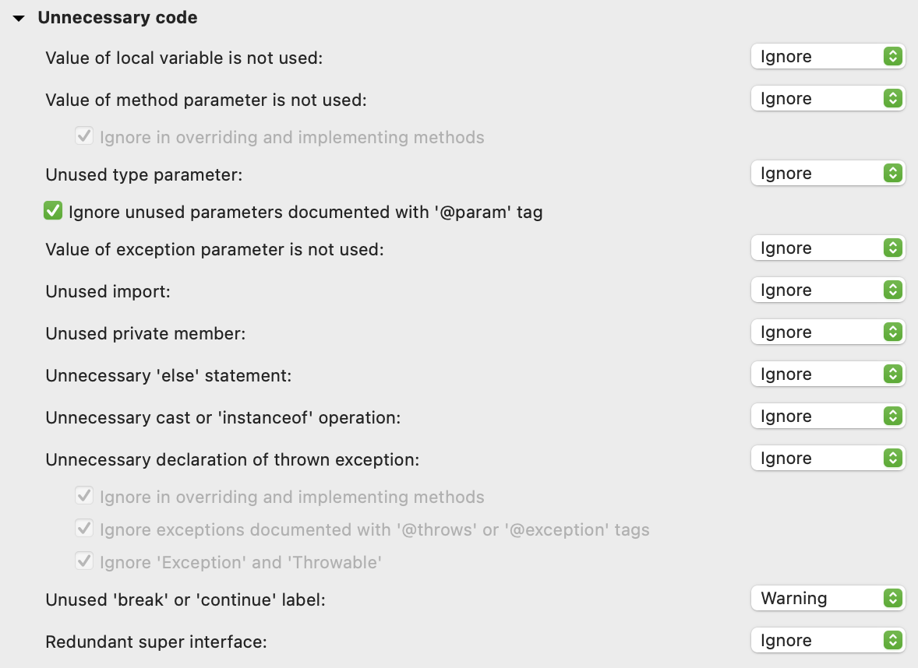The width and height of the screenshot is (918, 668).
Task: Change Unused 'break' or 'continue' label Warning
Action: pyautogui.click(x=827, y=599)
